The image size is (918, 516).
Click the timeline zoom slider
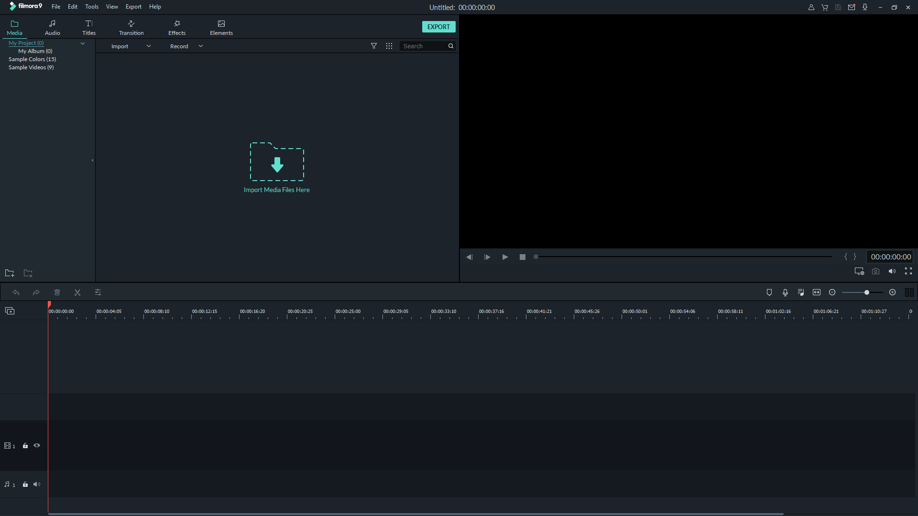(862, 292)
